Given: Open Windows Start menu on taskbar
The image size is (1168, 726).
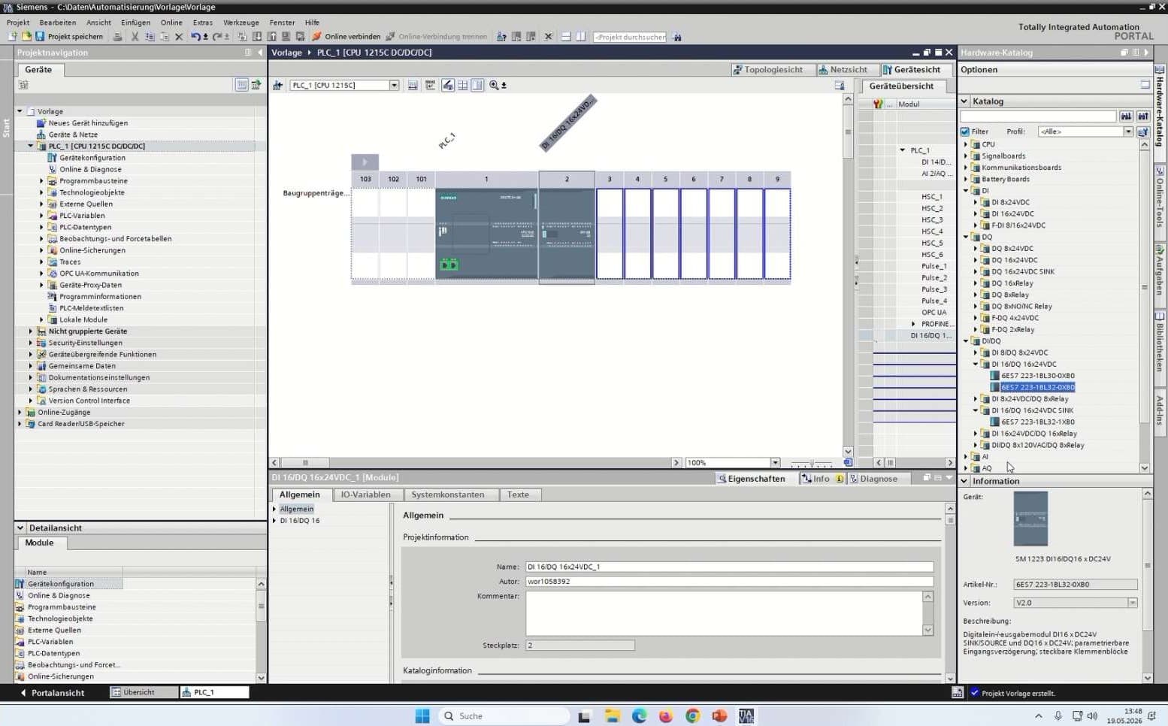Looking at the screenshot, I should (422, 715).
